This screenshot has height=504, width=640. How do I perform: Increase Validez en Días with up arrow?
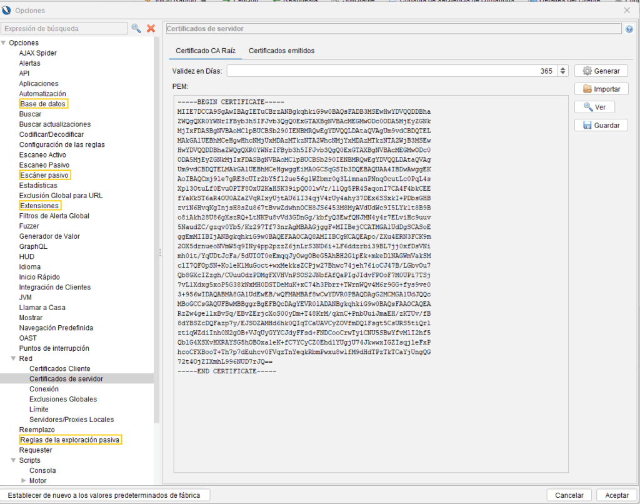(x=562, y=69)
